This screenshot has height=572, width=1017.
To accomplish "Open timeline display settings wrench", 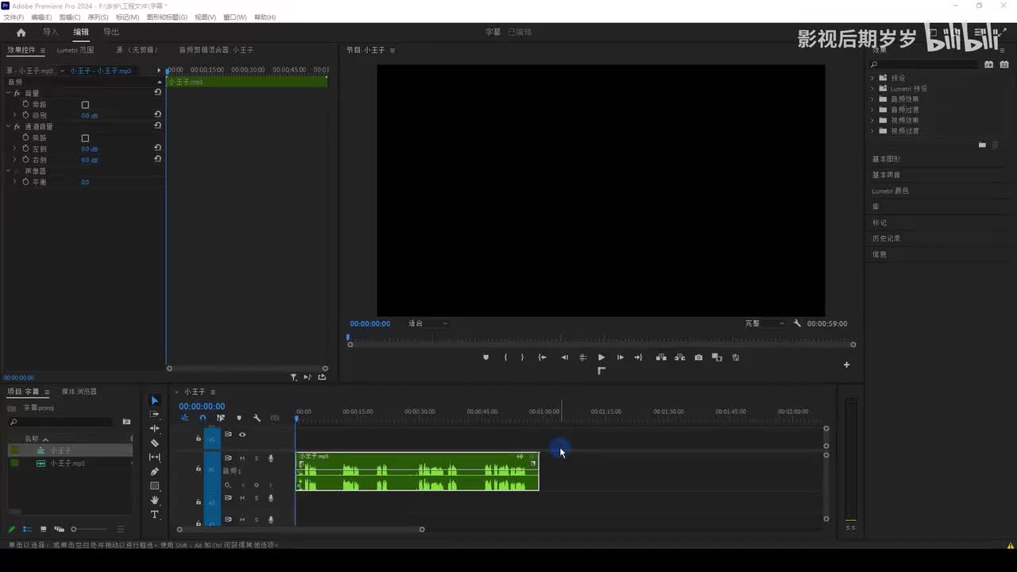I will click(x=257, y=418).
